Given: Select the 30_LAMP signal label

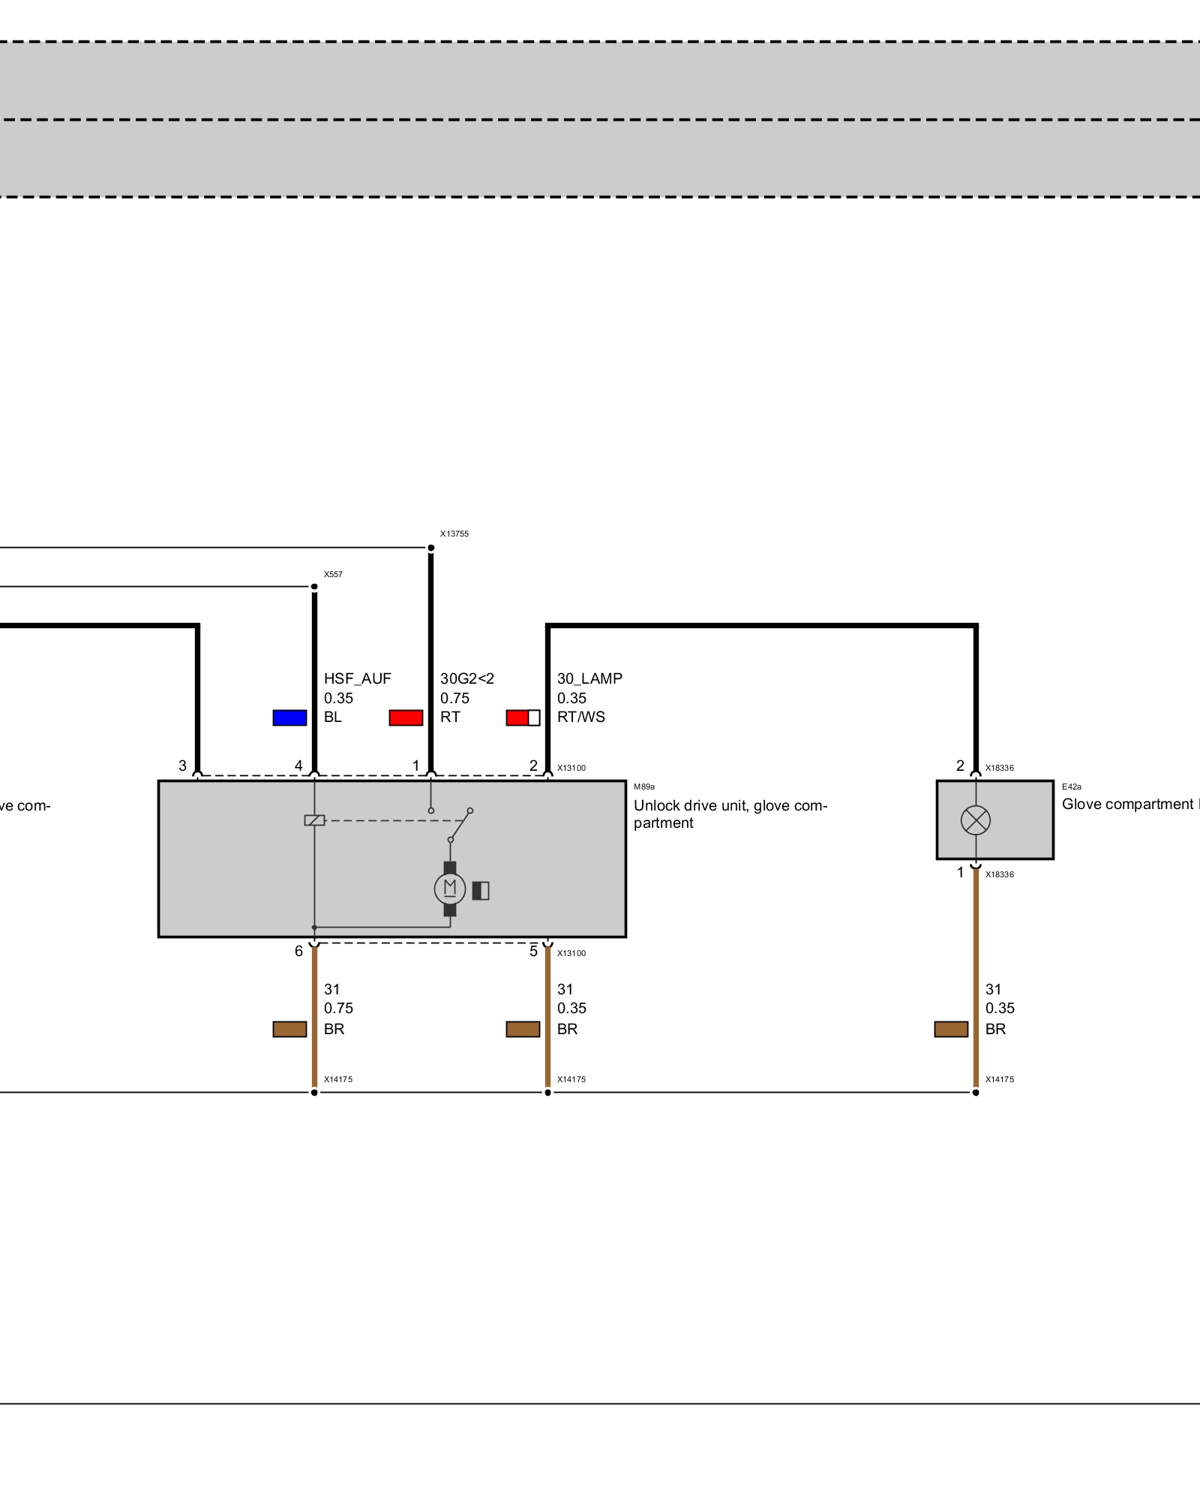Looking at the screenshot, I should [x=589, y=678].
